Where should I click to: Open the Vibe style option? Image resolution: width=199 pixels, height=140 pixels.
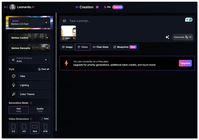click(x=29, y=76)
